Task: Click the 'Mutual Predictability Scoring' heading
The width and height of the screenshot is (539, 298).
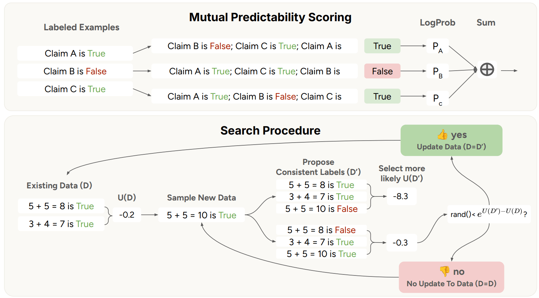Action: pos(270,17)
